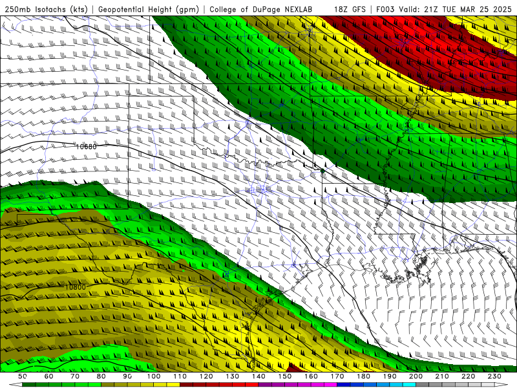Click the 60 value on the color scale

[48, 376]
